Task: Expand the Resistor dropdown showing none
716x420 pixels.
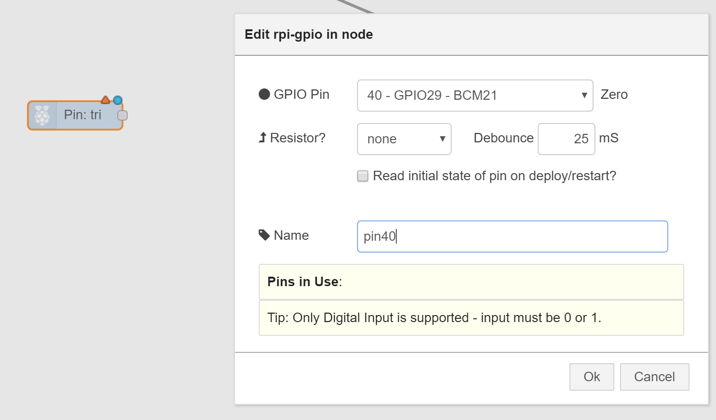Action: pyautogui.click(x=404, y=139)
